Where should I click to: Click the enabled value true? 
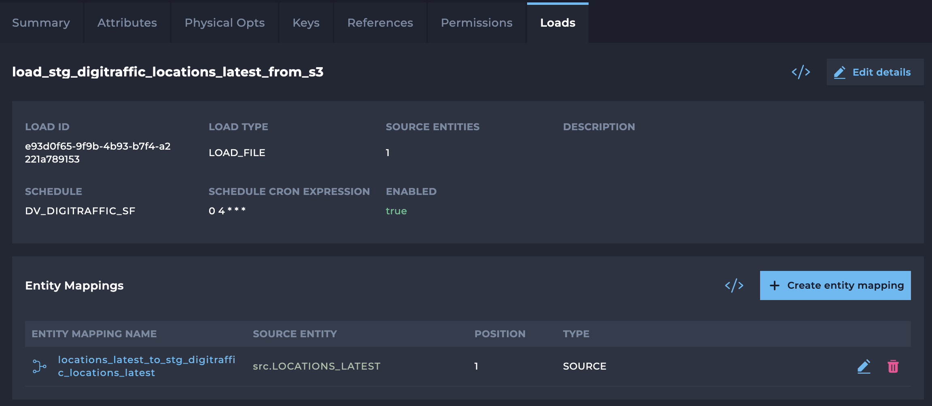(396, 211)
